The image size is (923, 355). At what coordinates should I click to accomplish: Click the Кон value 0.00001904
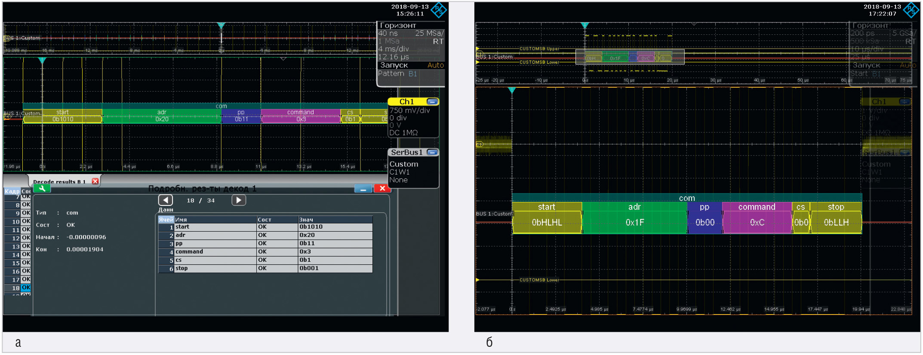[x=85, y=249]
